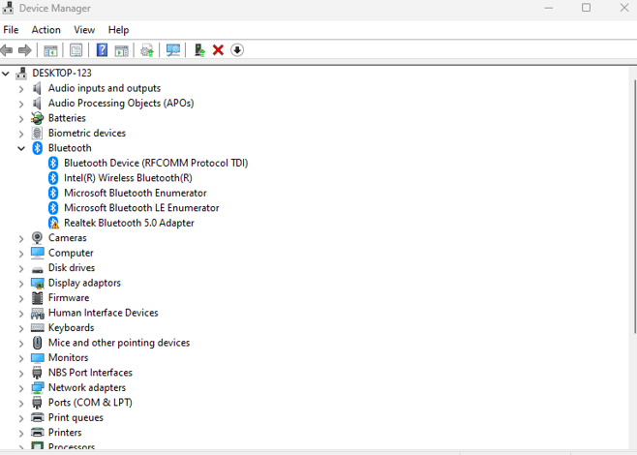Open the File menu
Image resolution: width=637 pixels, height=455 pixels.
point(11,30)
